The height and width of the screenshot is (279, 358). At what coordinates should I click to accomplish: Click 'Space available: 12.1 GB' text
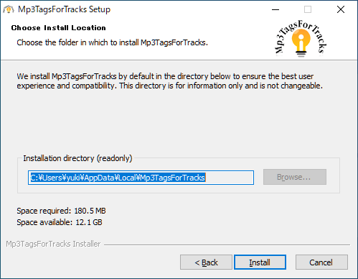pyautogui.click(x=60, y=222)
